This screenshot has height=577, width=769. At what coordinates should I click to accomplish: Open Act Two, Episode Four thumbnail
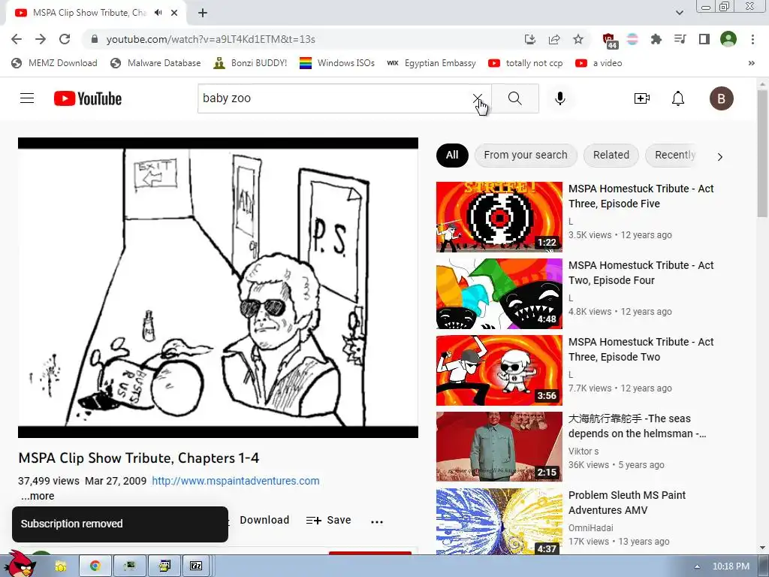coord(499,294)
